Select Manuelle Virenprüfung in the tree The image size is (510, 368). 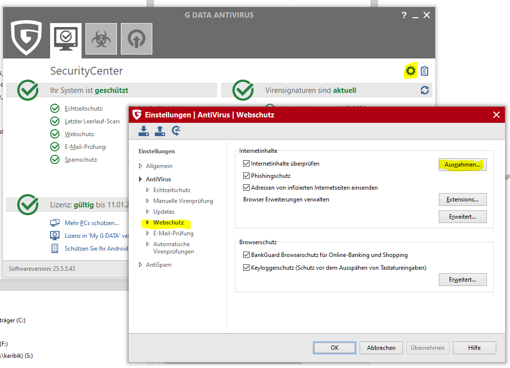click(x=183, y=201)
